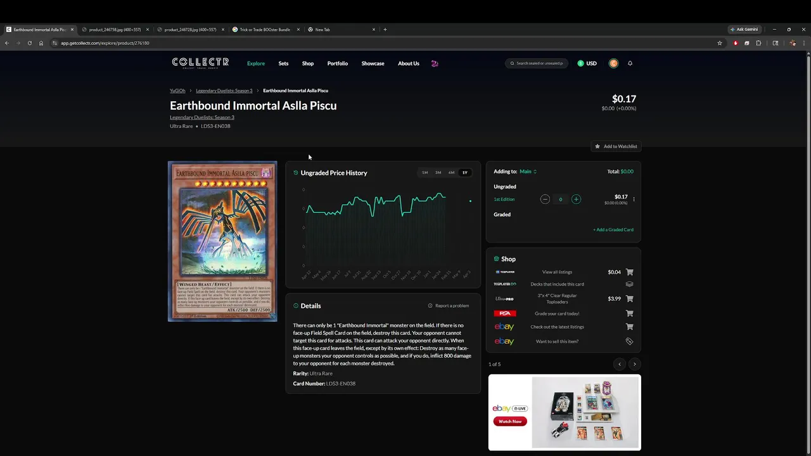
Task: Open the Earthbound Immortal card image
Action: (x=222, y=241)
